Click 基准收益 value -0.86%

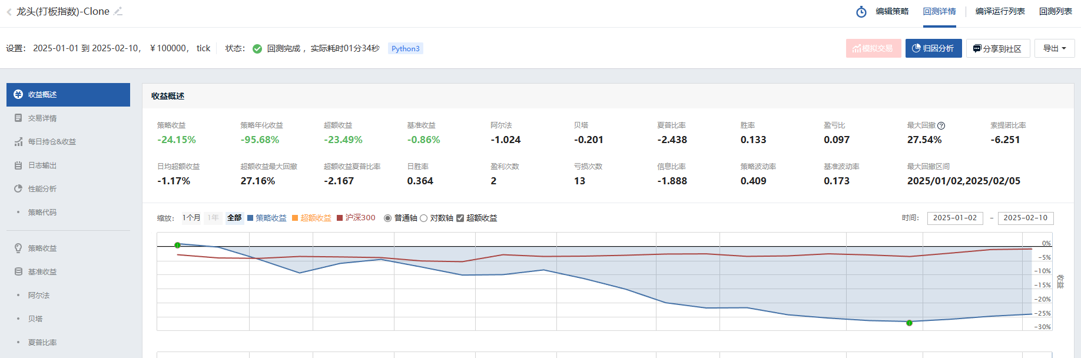(x=423, y=140)
